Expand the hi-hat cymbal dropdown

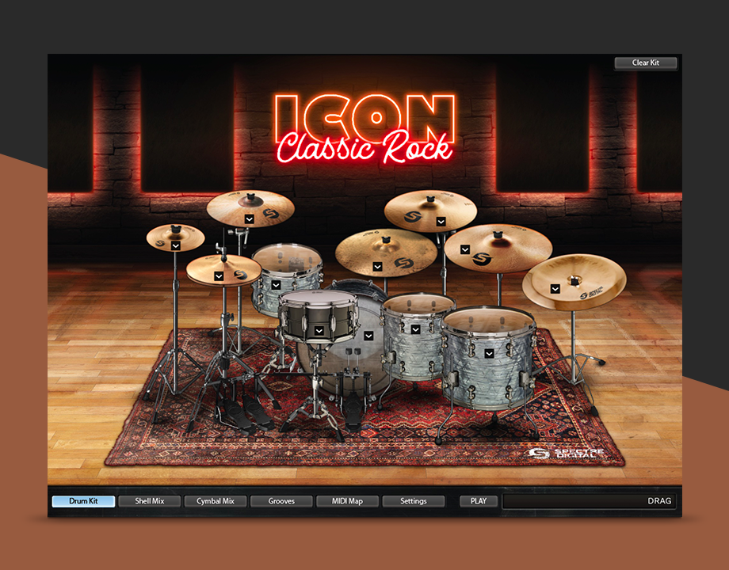219,276
